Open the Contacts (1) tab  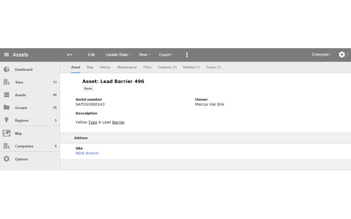167,67
